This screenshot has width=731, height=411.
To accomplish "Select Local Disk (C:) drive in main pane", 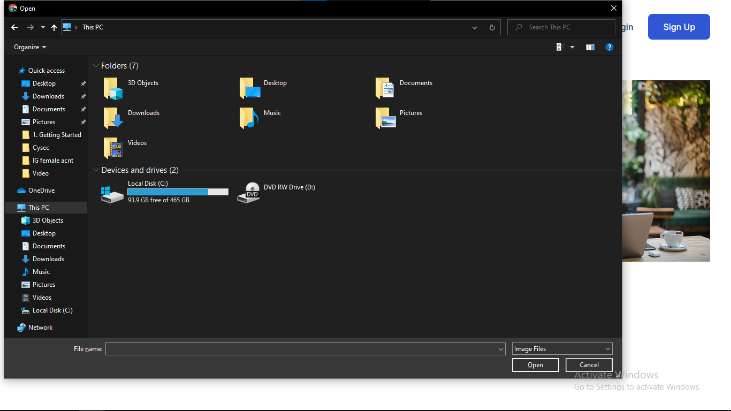I will (x=165, y=192).
